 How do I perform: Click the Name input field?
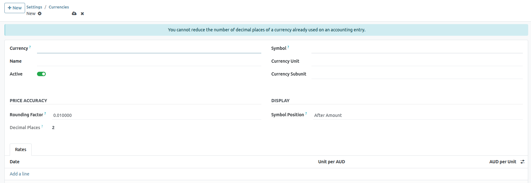[x=149, y=61]
